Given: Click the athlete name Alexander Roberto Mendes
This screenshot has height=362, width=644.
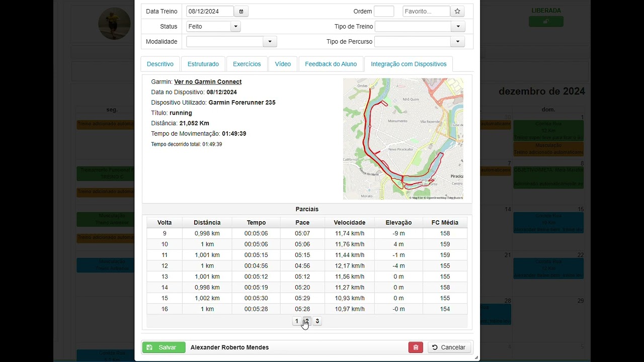Looking at the screenshot, I should click(x=229, y=347).
